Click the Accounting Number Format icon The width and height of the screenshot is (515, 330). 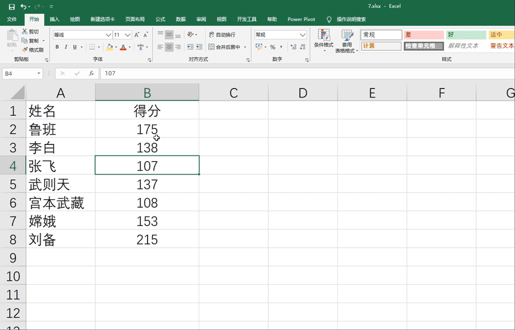(259, 47)
